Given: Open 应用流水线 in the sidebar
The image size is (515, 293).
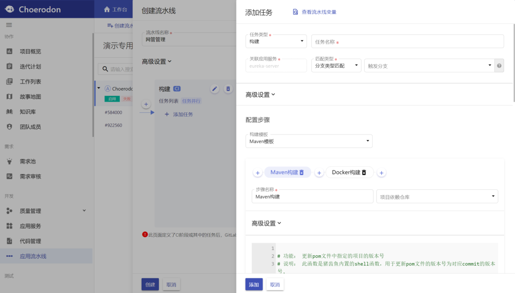Looking at the screenshot, I should (33, 256).
